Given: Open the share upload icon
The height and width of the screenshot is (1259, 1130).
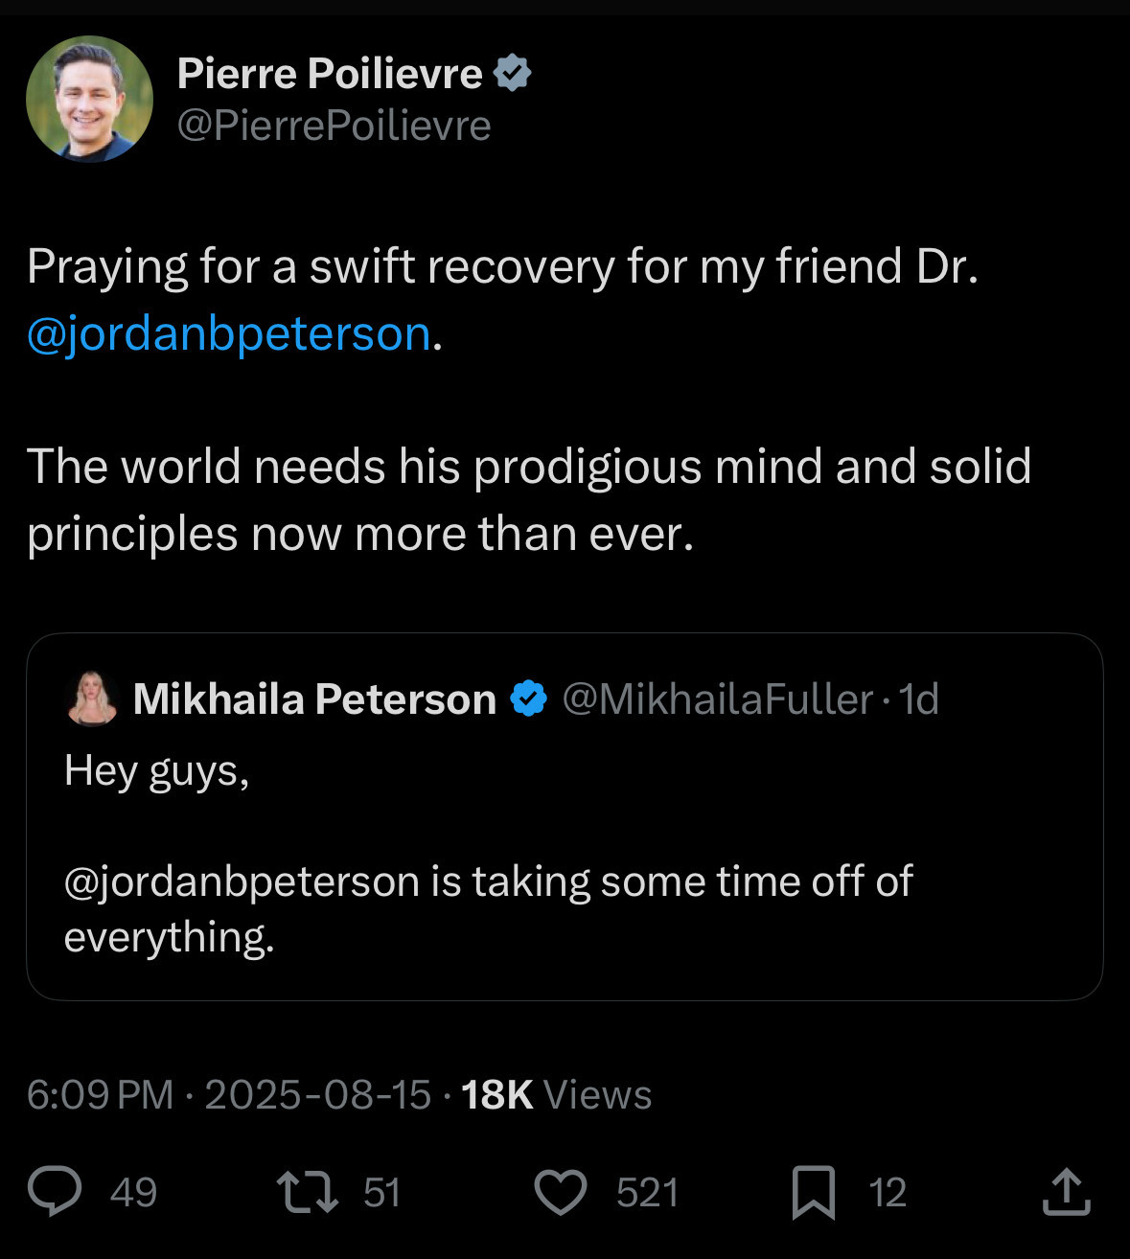Looking at the screenshot, I should coord(1067,1191).
